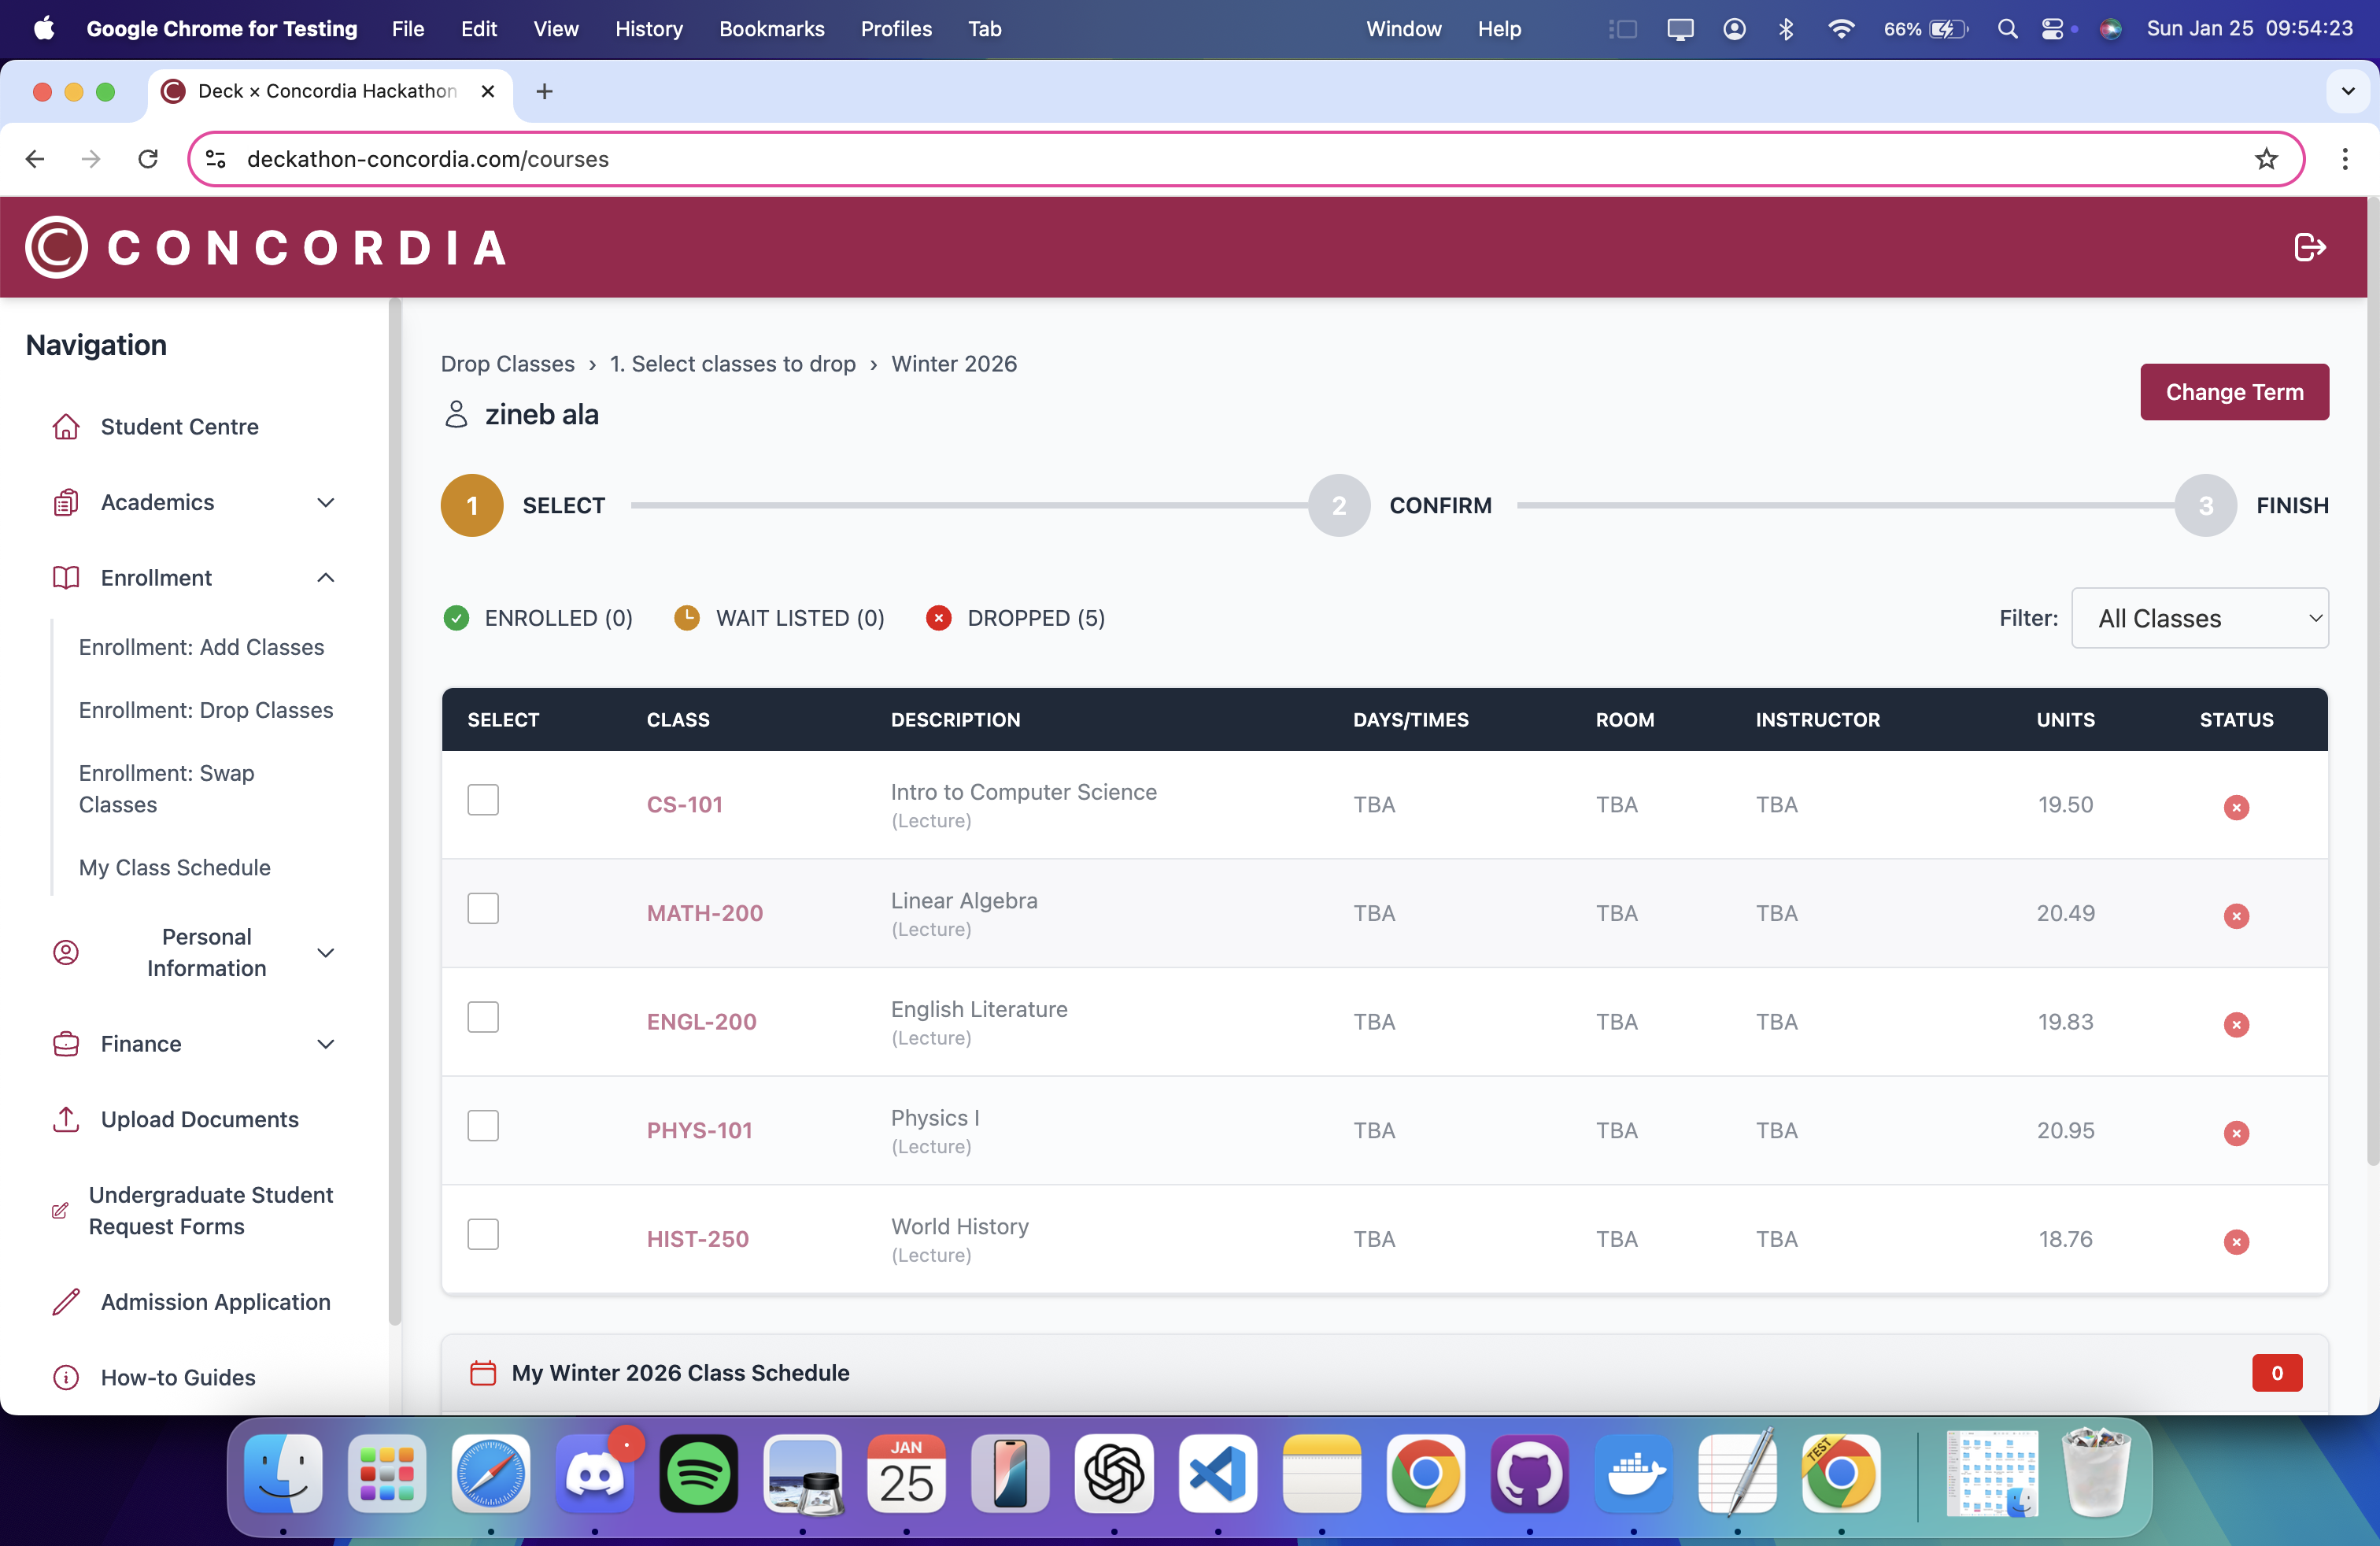Screen dimensions: 2380x1546
Task: Bookmark this page with star icon
Action: tap(2265, 159)
